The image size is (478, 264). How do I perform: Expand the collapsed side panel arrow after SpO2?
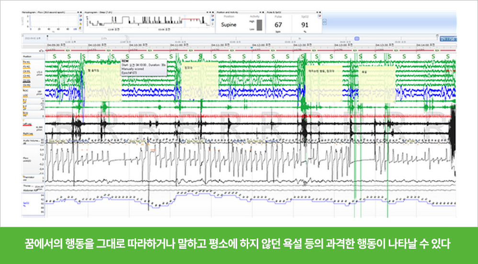click(x=324, y=22)
